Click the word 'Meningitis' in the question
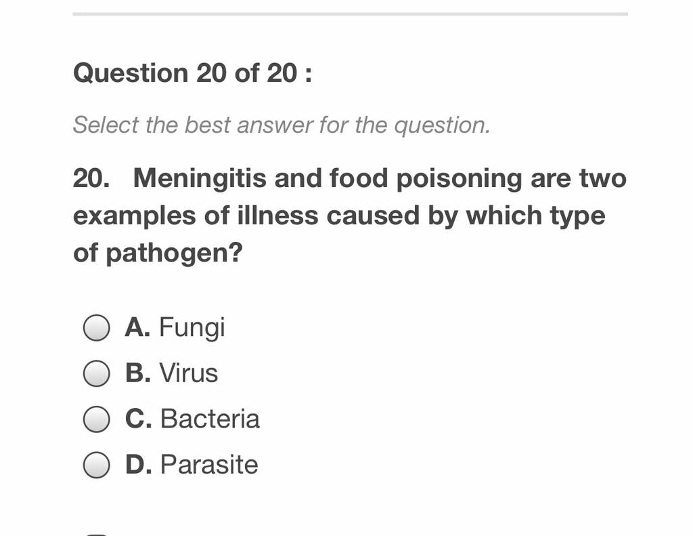Image resolution: width=693 pixels, height=536 pixels. pyautogui.click(x=200, y=179)
